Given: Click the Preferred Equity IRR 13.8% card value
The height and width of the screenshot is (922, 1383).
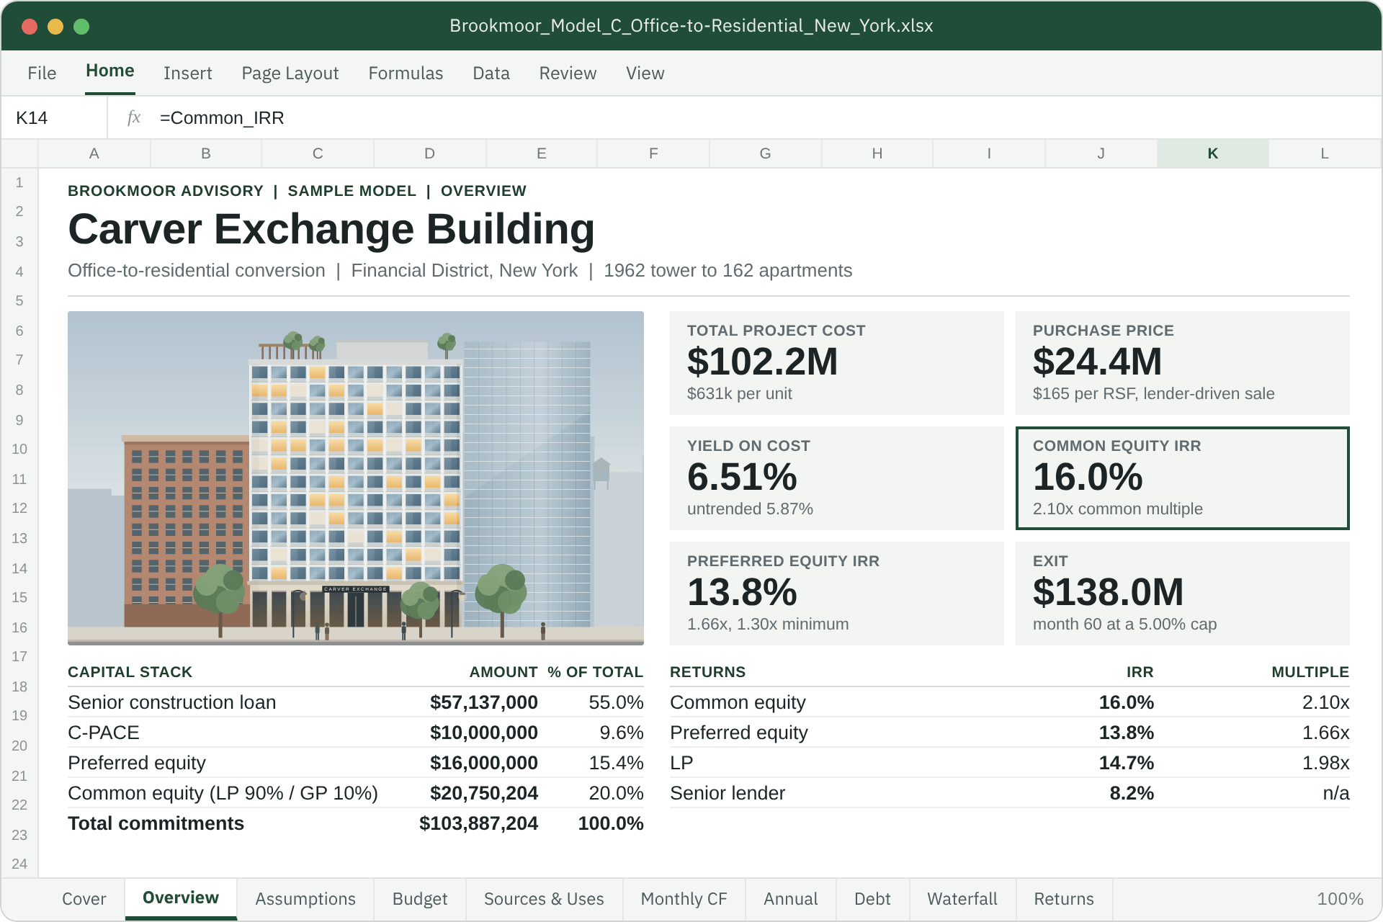Looking at the screenshot, I should (x=742, y=592).
